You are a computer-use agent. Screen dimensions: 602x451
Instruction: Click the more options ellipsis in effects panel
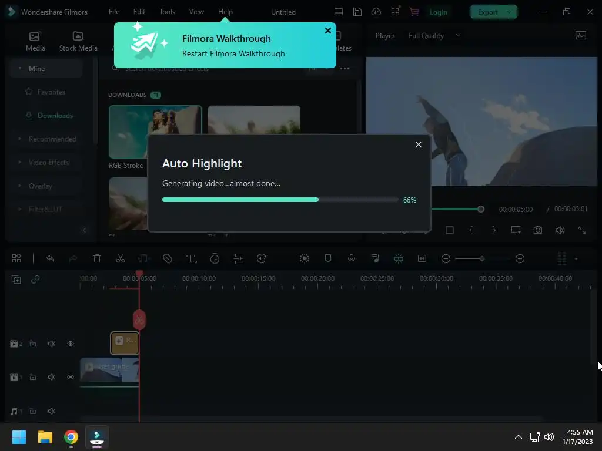coord(345,69)
